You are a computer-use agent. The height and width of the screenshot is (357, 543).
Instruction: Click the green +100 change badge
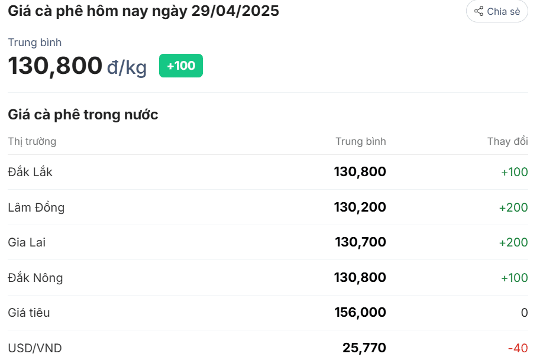181,66
